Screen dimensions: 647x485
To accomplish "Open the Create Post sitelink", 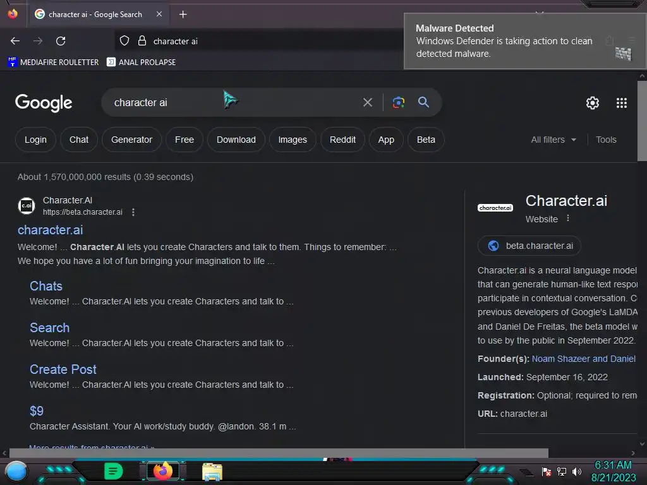I will coord(63,369).
